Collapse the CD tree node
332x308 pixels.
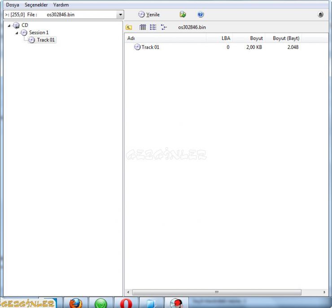(9, 26)
